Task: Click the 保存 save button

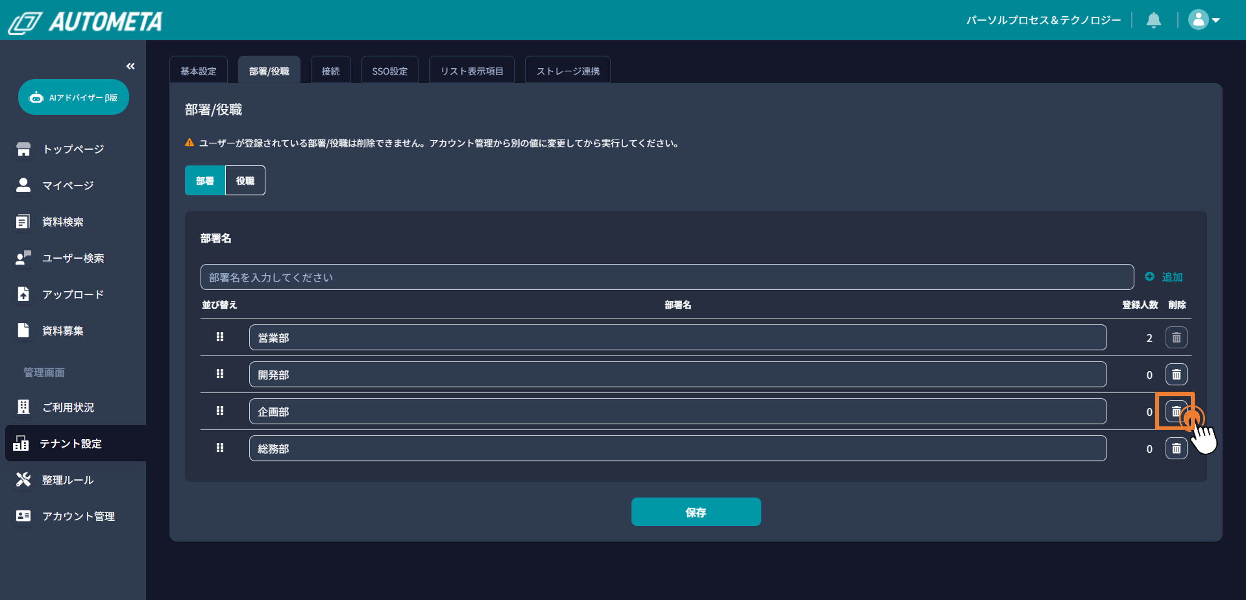Action: coord(695,512)
